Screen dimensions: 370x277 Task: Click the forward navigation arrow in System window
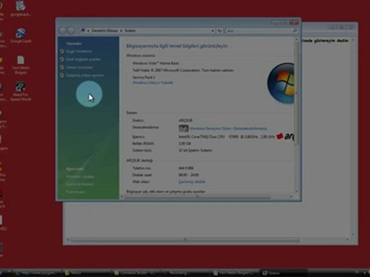click(x=71, y=31)
